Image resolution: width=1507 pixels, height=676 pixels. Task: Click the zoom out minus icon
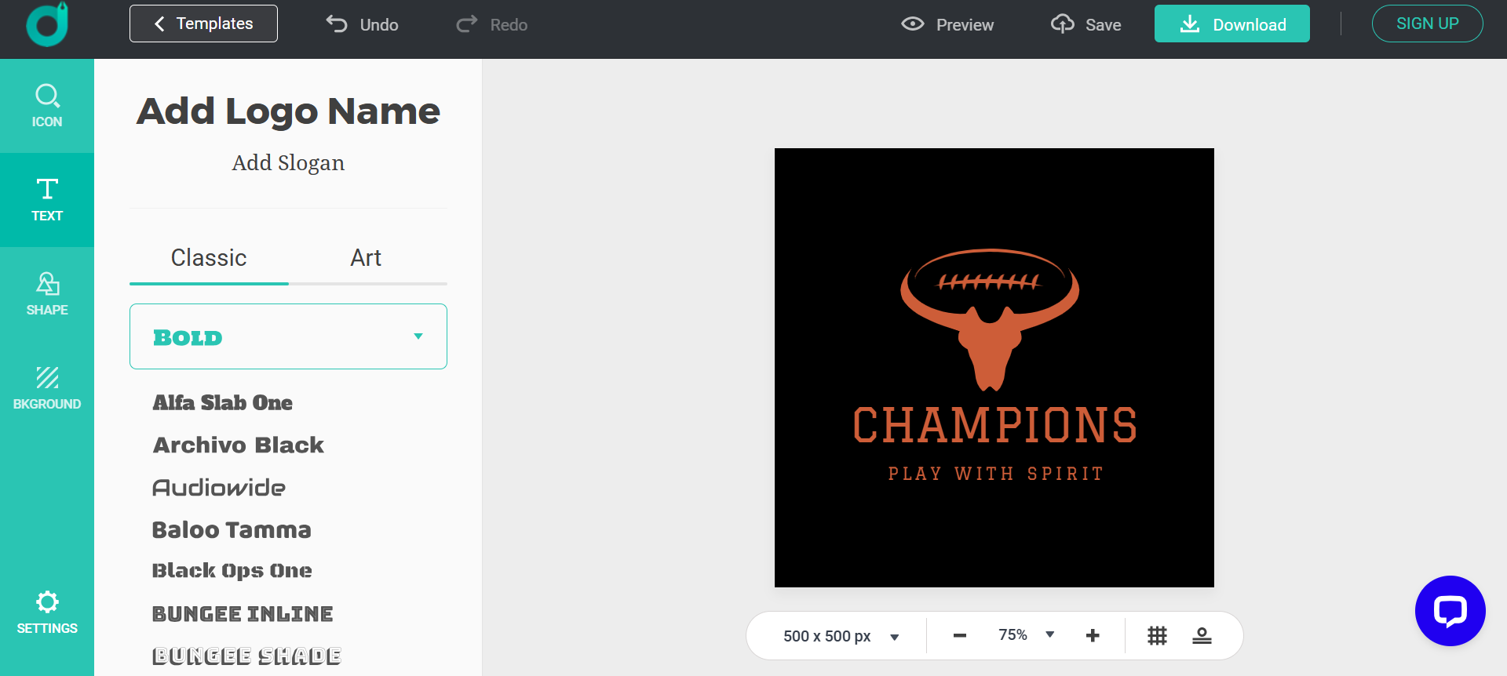click(959, 635)
